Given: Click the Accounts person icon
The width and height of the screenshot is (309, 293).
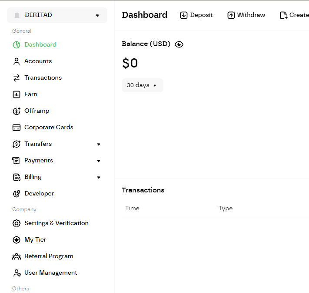Looking at the screenshot, I should 17,61.
